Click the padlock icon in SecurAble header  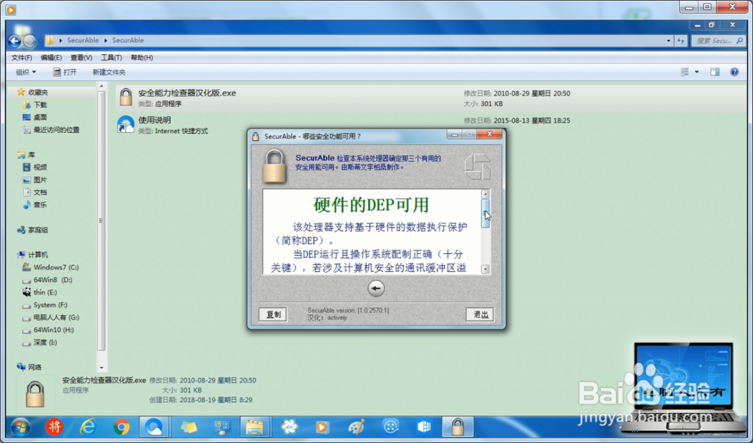(274, 166)
